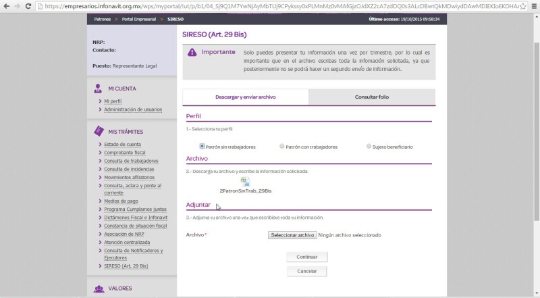
Task: Open Constancia de situación fiscal link
Action: click(136, 226)
